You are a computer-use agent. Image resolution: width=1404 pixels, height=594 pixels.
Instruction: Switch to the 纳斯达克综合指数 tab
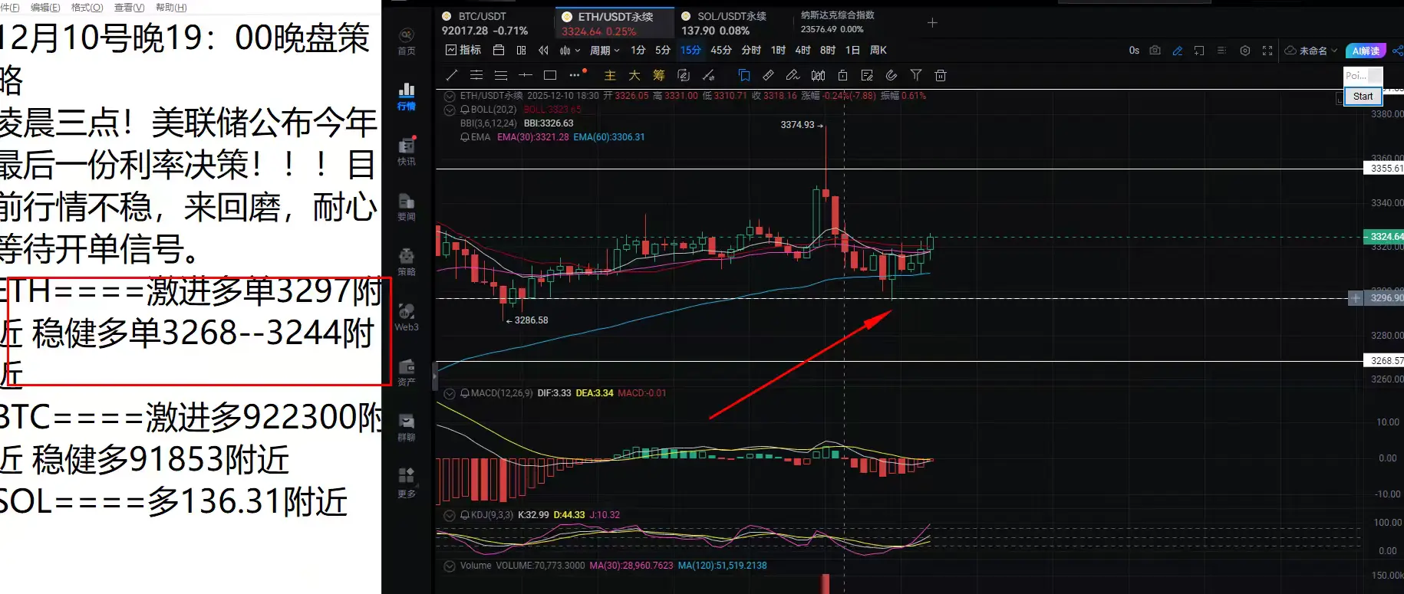click(x=838, y=21)
